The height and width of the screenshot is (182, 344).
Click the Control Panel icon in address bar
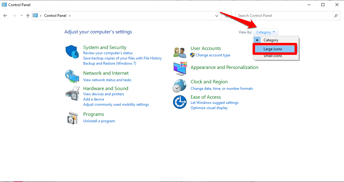[35, 15]
